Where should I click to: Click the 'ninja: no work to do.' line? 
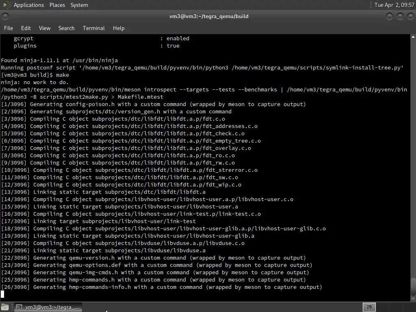pyautogui.click(x=35, y=82)
